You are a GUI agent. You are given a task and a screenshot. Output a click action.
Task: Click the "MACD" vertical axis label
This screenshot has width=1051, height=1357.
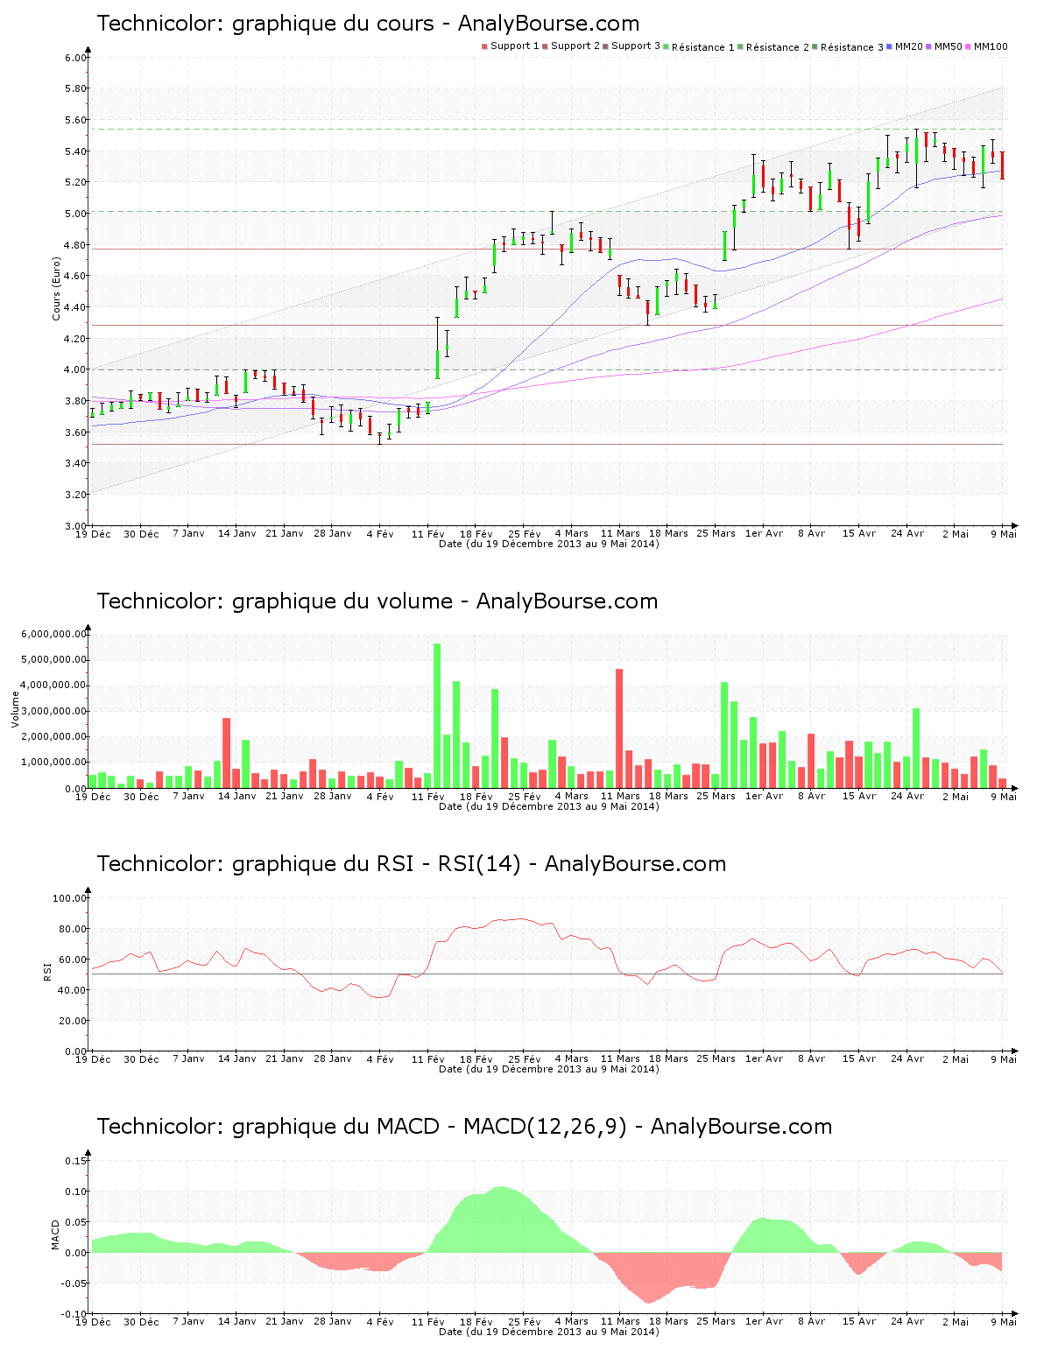(56, 1234)
